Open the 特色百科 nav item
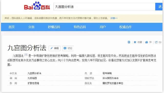This screenshot has height=93, width=164. (80, 27)
